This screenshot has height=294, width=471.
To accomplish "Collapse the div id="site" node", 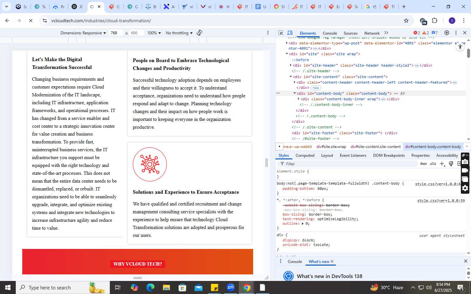I will coord(287,54).
